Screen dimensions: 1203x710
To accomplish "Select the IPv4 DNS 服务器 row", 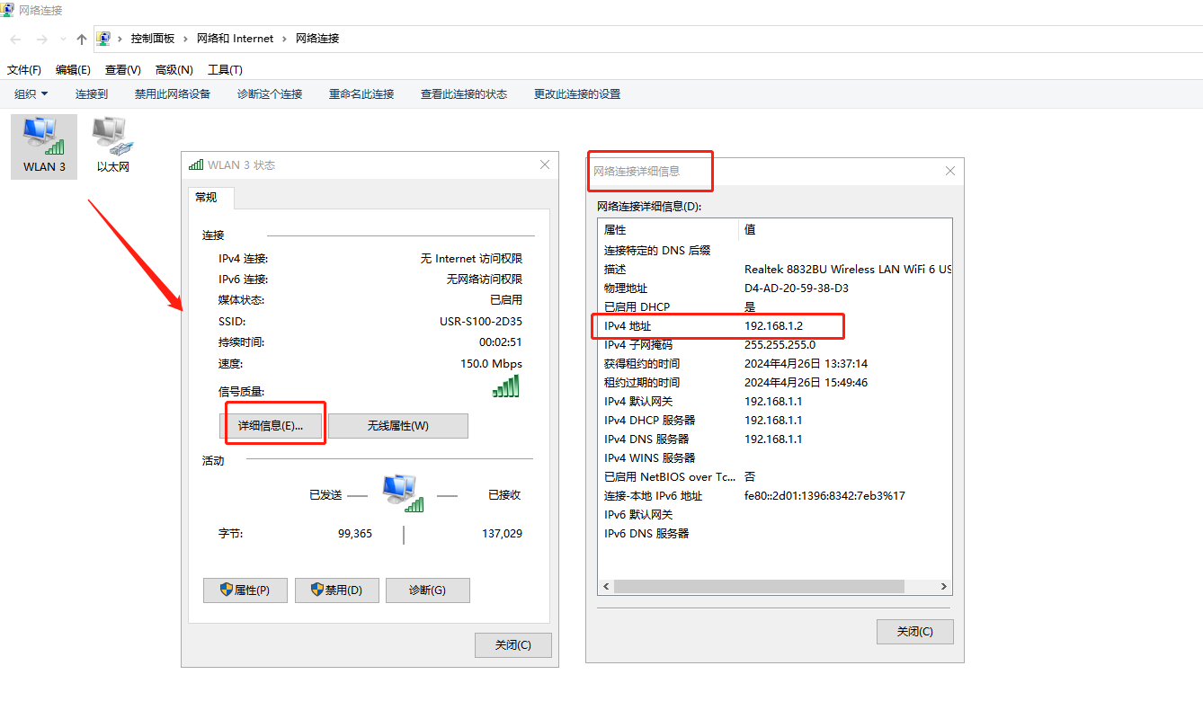I will [774, 439].
